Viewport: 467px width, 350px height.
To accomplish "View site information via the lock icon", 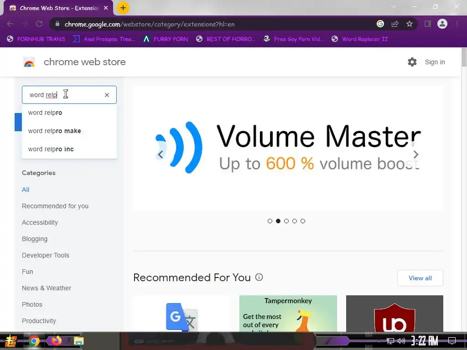I will pyautogui.click(x=57, y=24).
